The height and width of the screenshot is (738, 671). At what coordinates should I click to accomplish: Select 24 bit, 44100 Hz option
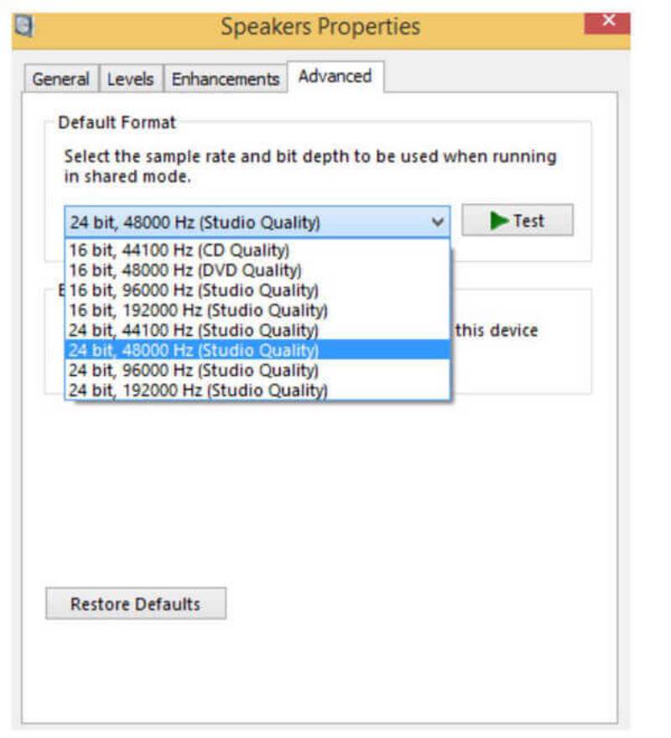pos(193,330)
